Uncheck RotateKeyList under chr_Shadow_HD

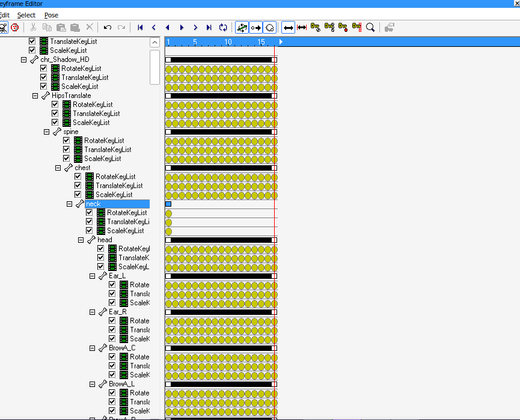pos(44,68)
